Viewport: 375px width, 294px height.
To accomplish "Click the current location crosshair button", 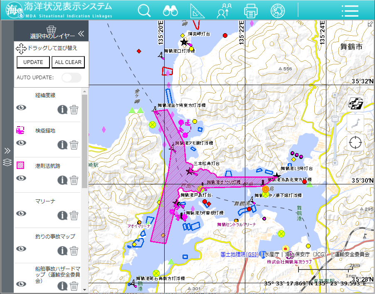I will [355, 142].
